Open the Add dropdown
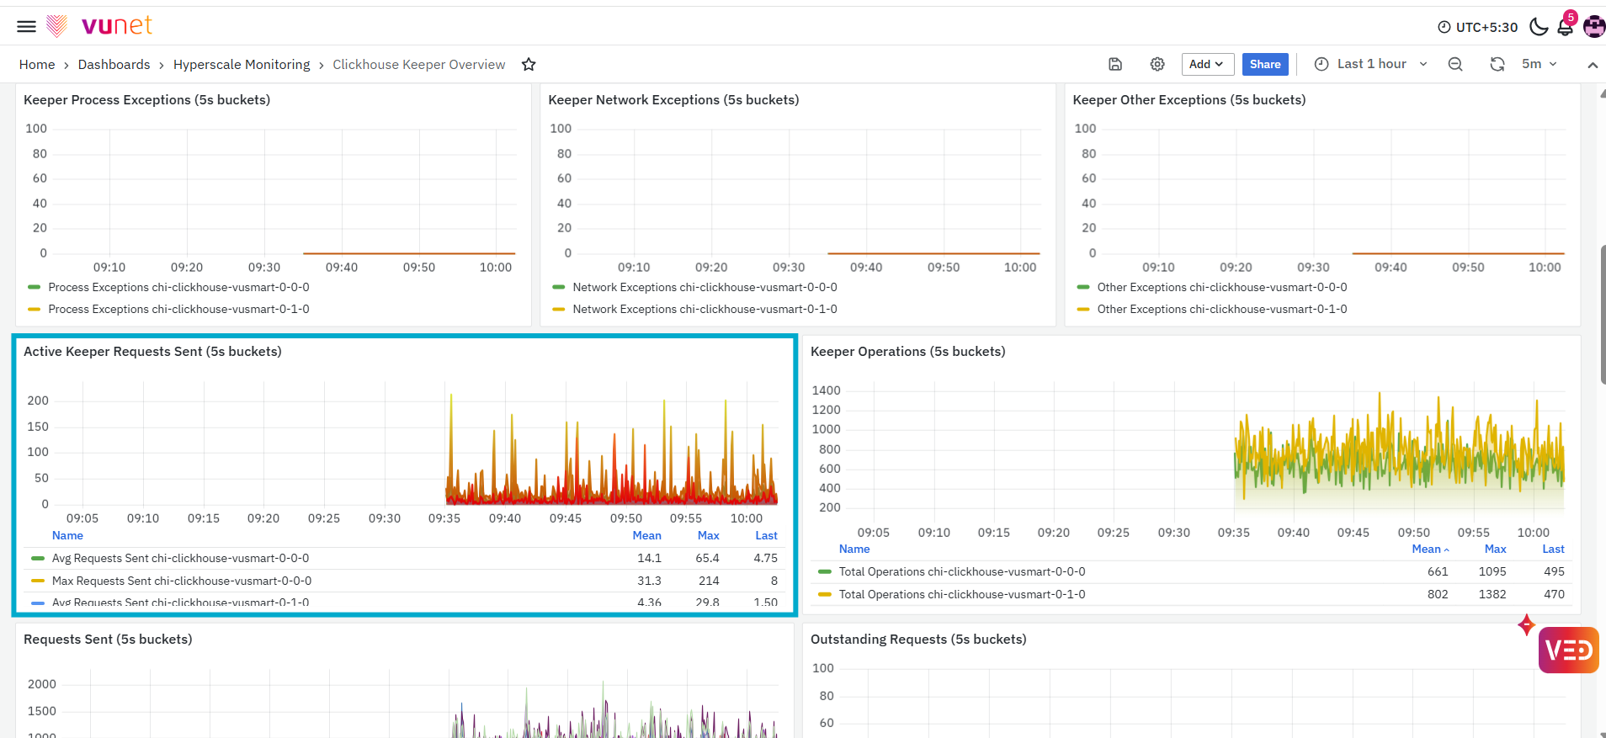The image size is (1606, 738). click(x=1207, y=64)
